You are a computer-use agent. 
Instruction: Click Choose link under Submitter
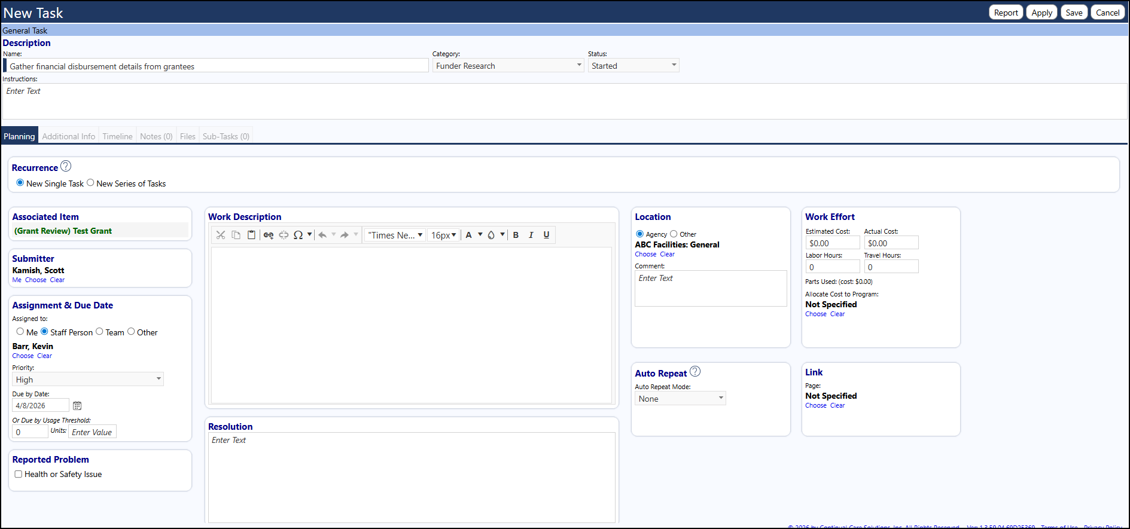[36, 280]
